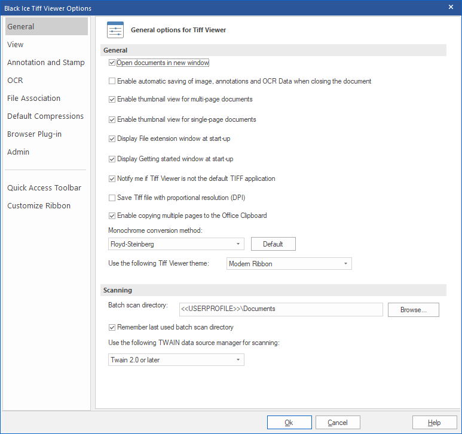Click the Batch scan directory path field
Screen dimensions: 462x434
(281, 309)
